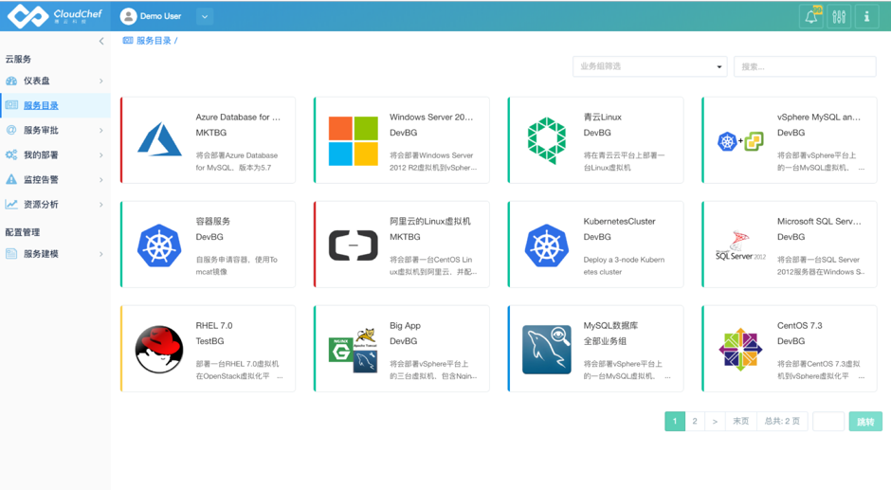Viewport: 891px width, 490px height.
Task: Expand the 服务审批 chevron
Action: click(x=101, y=131)
